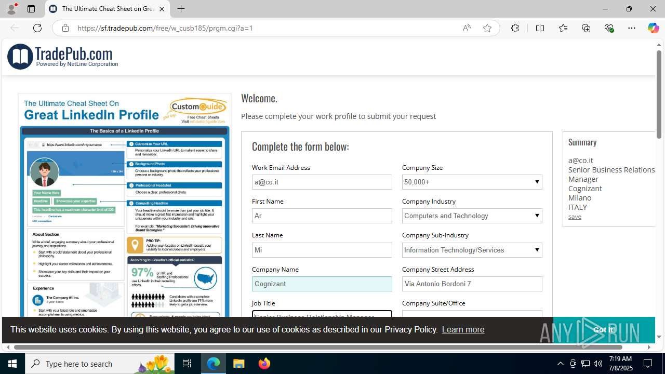The height and width of the screenshot is (374, 665).
Task: Click the Work Email Address field
Action: pyautogui.click(x=322, y=182)
